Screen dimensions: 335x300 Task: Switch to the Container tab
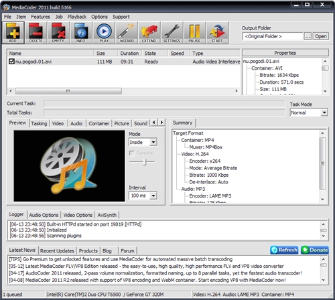click(x=99, y=123)
